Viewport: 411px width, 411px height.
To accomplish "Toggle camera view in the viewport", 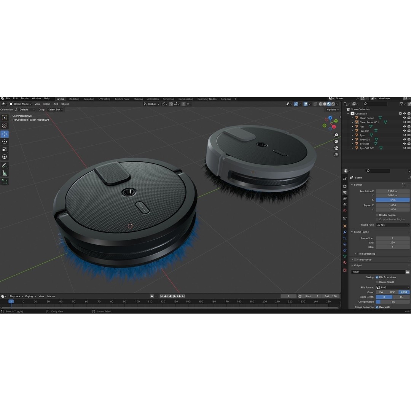I will [336, 148].
